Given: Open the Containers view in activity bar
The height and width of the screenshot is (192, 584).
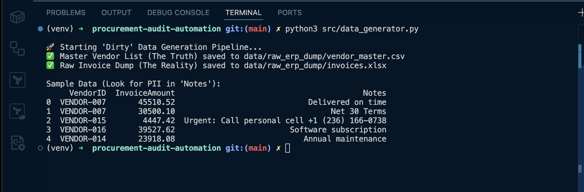Looking at the screenshot, I should coord(17,17).
